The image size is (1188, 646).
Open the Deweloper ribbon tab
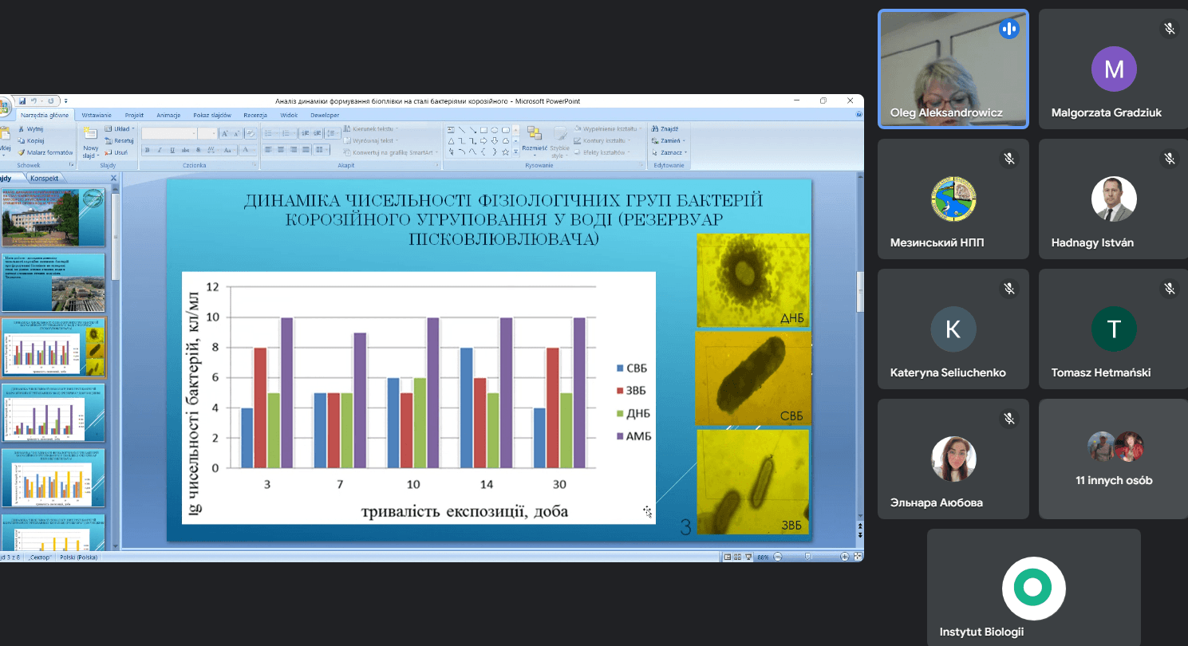click(325, 115)
